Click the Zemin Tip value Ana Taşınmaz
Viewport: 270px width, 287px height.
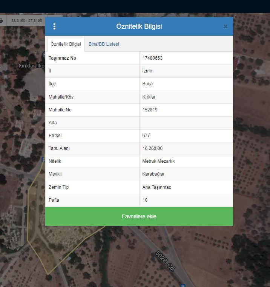pyautogui.click(x=156, y=187)
